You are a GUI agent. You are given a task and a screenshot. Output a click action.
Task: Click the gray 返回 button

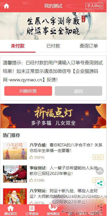78,91
